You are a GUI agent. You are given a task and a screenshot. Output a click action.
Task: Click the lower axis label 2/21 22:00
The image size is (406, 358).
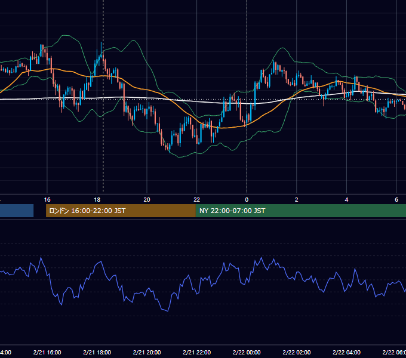click(197, 352)
